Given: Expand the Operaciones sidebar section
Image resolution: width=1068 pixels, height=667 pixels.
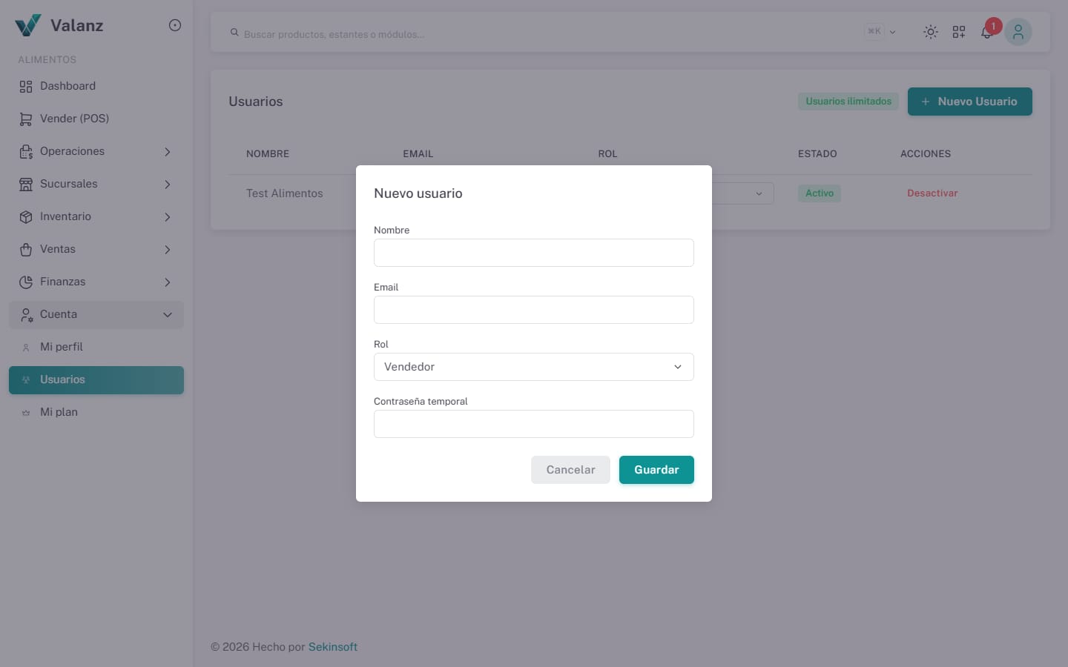Looking at the screenshot, I should 96,151.
